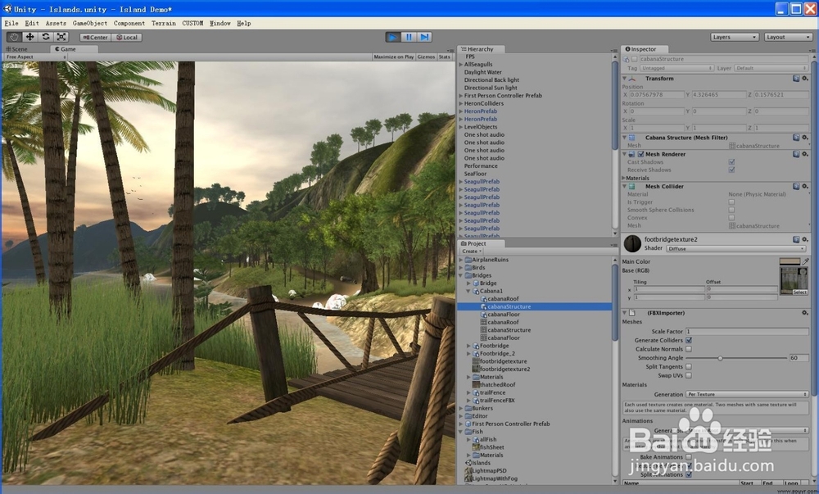Toggle the Local coordinate button
Screen dimensions: 819x494
click(x=127, y=37)
